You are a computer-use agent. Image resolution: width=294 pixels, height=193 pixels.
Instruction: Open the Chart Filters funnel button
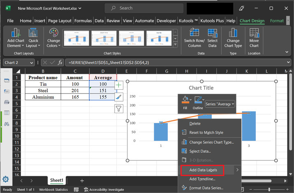(x=119, y=109)
